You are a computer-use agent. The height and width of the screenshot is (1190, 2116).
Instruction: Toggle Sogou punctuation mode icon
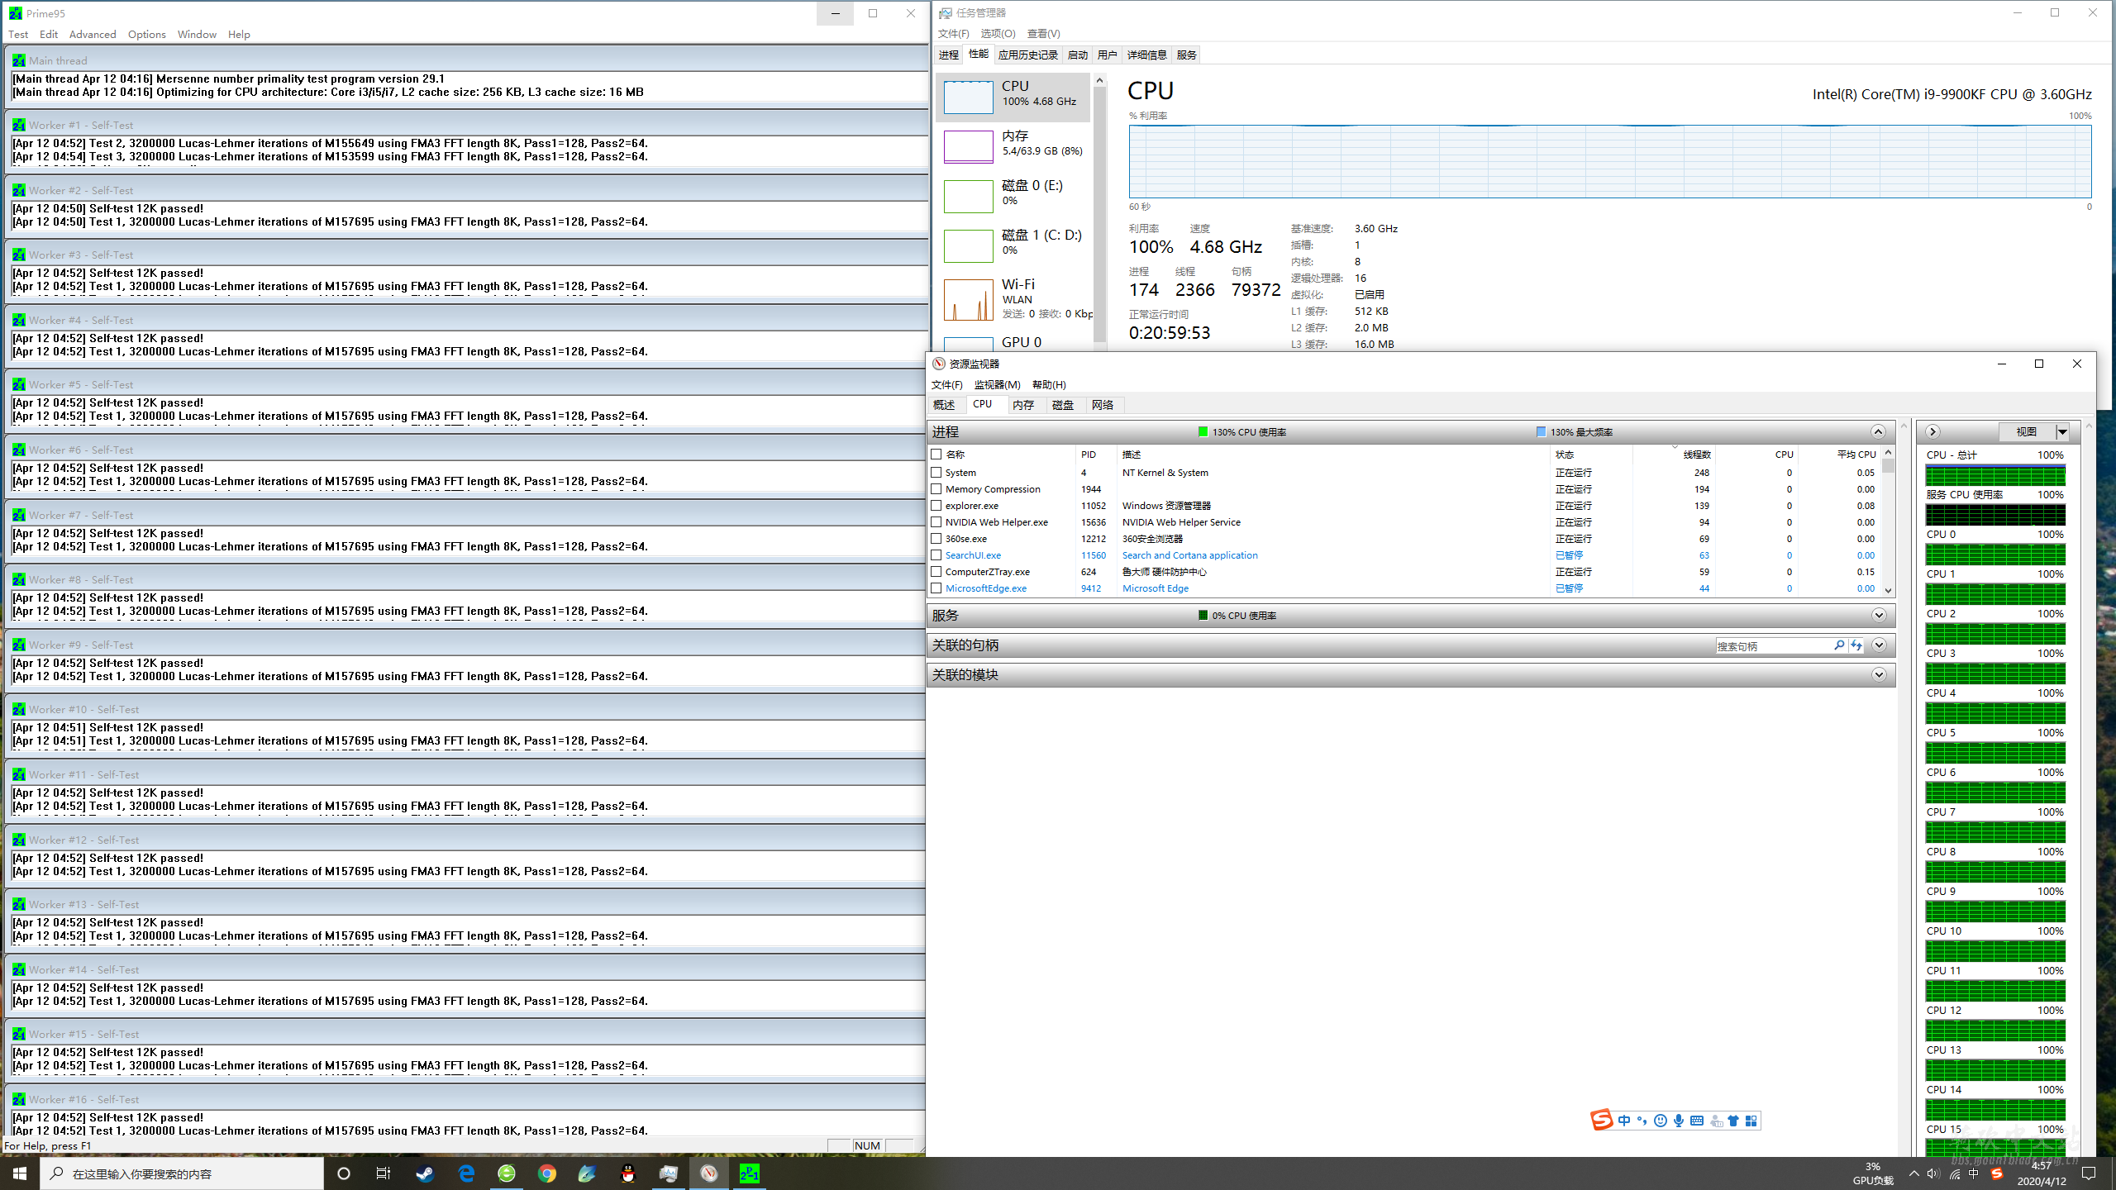(1642, 1121)
